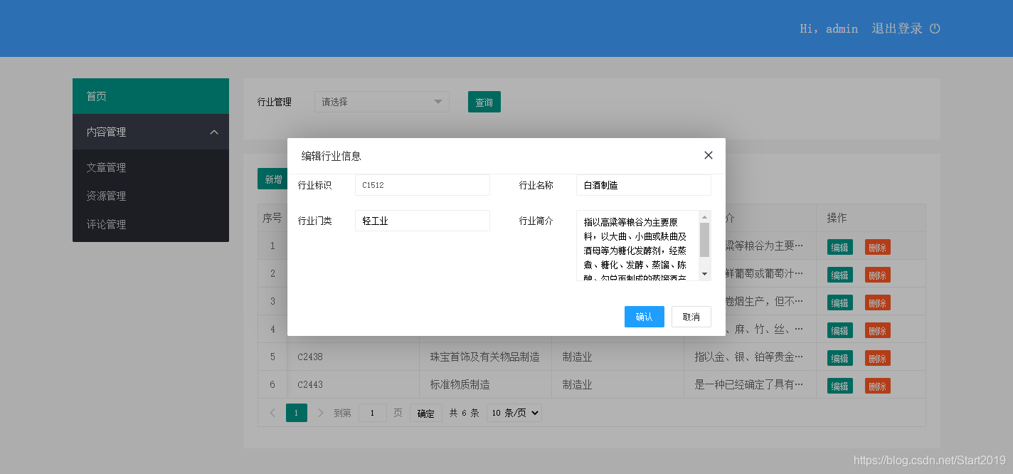This screenshot has width=1013, height=474.
Task: Click 删除 for 标准物质制造 row
Action: (x=878, y=386)
